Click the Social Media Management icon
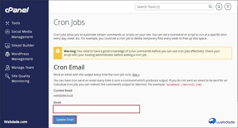Screen dimensions: 238x128 click(x=7, y=31)
